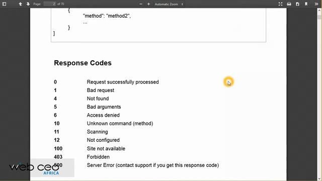Viewport: 322px width, 181px height.
Task: Click response code 403 Forbidden
Action: 82,157
